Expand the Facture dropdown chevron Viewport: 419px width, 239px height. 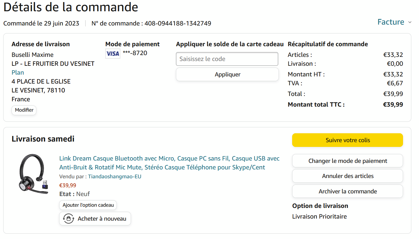410,22
